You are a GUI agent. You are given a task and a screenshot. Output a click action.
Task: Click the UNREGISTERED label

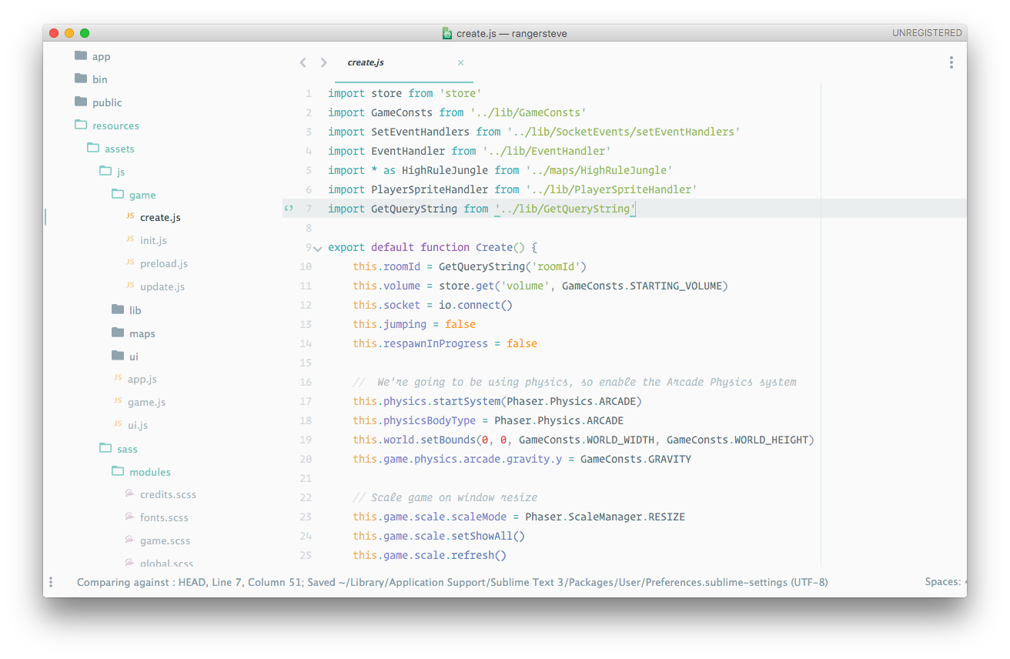pyautogui.click(x=927, y=32)
